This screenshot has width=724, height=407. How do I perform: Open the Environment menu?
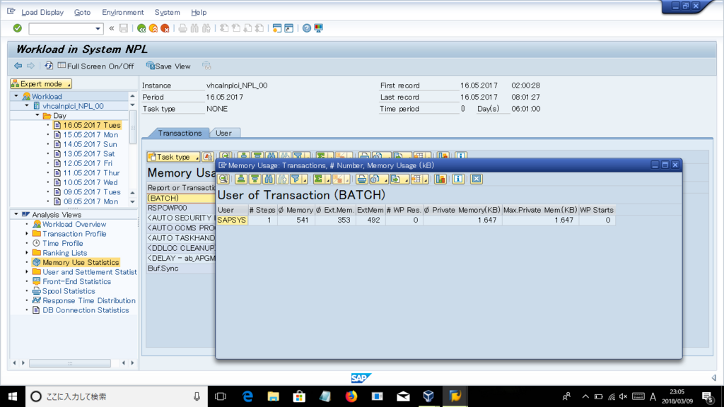pyautogui.click(x=123, y=13)
